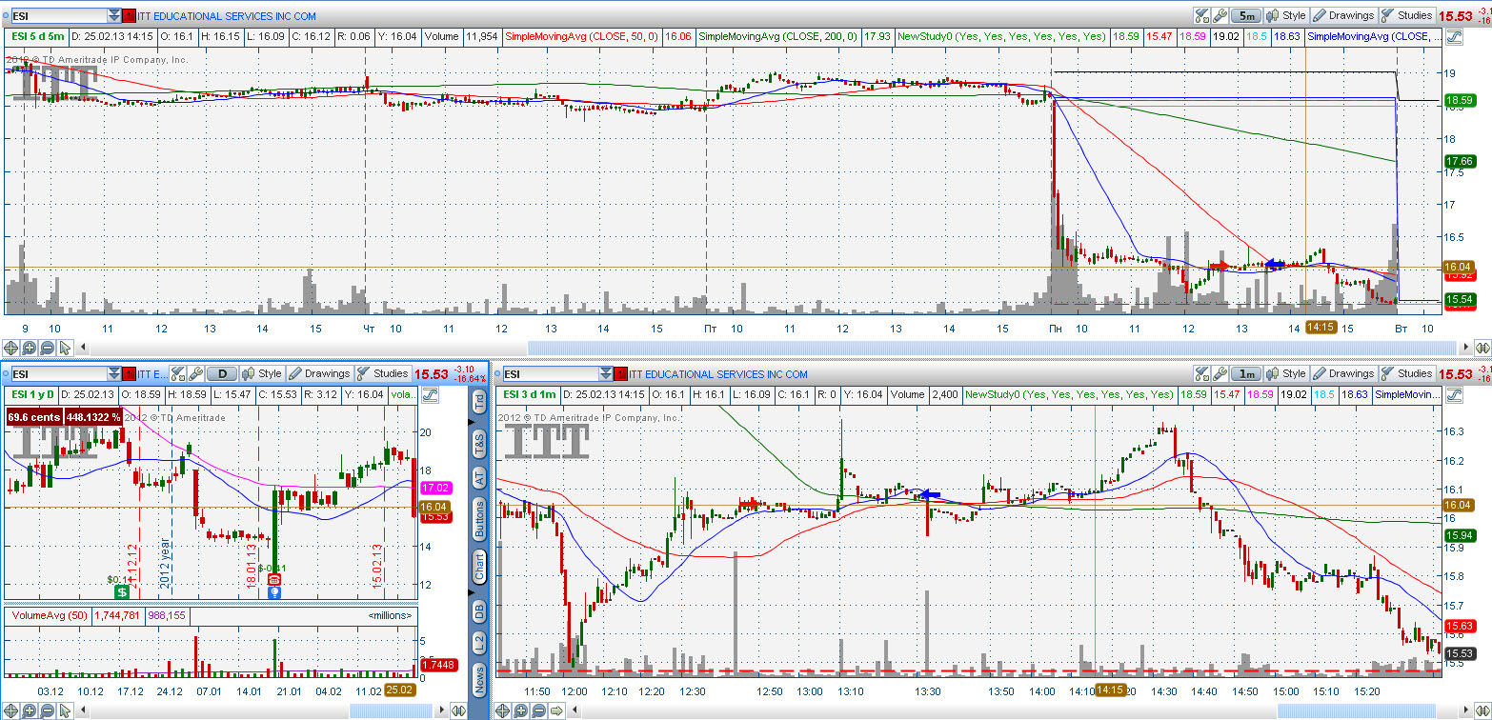Zoom out on daily chart
The height and width of the screenshot is (720, 1492).
(x=46, y=710)
